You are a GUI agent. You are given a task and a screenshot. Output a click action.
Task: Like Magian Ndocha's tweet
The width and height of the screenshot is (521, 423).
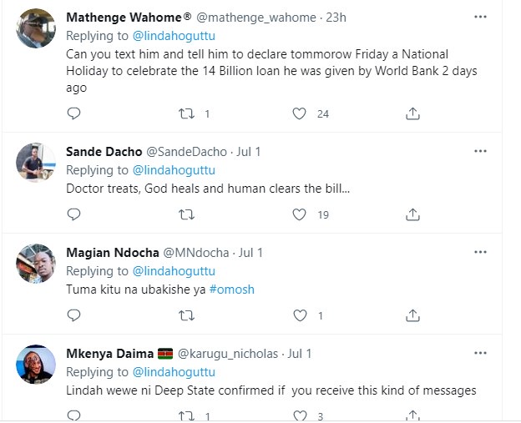pyautogui.click(x=300, y=315)
